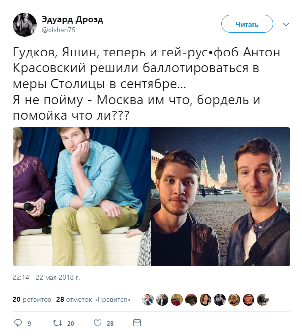Open the Эдуард Дрозд display name link
Image resolution: width=302 pixels, height=336 pixels.
[x=72, y=19]
